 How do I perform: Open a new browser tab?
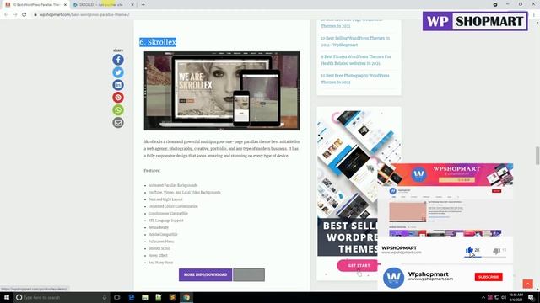click(x=143, y=5)
